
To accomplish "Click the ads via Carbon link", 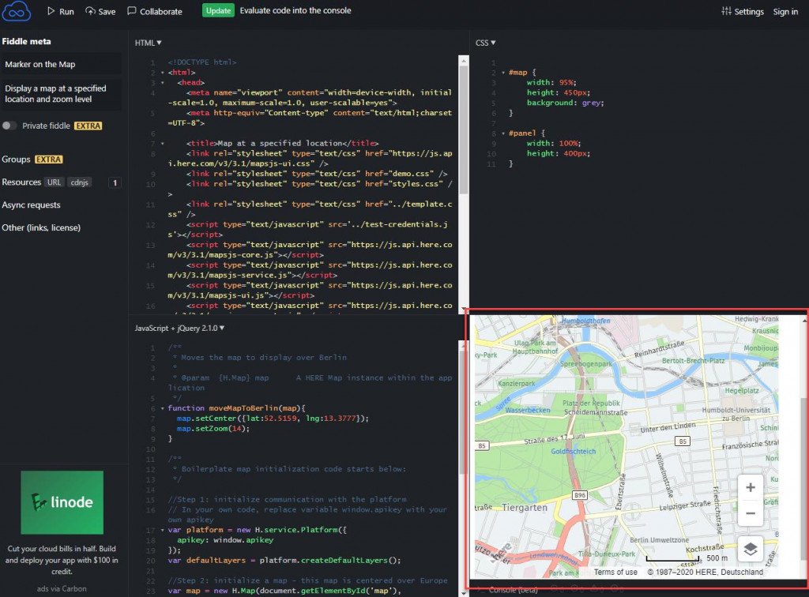I will tap(62, 588).
